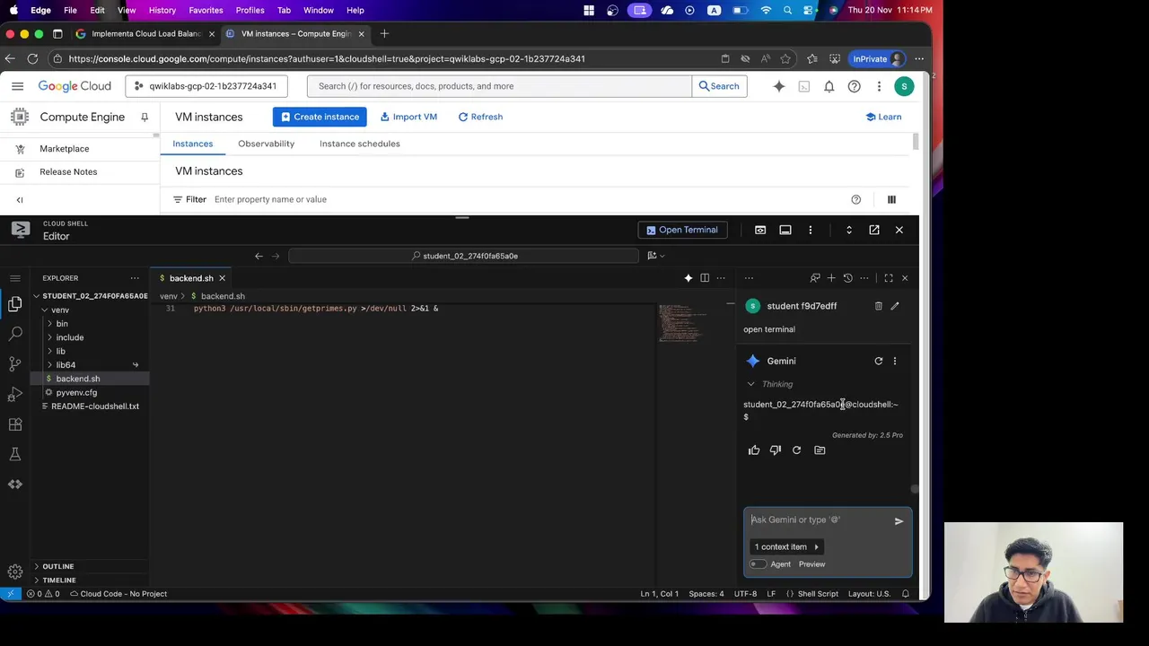Image resolution: width=1149 pixels, height=646 pixels.
Task: Open Source Control view icon
Action: (x=15, y=364)
